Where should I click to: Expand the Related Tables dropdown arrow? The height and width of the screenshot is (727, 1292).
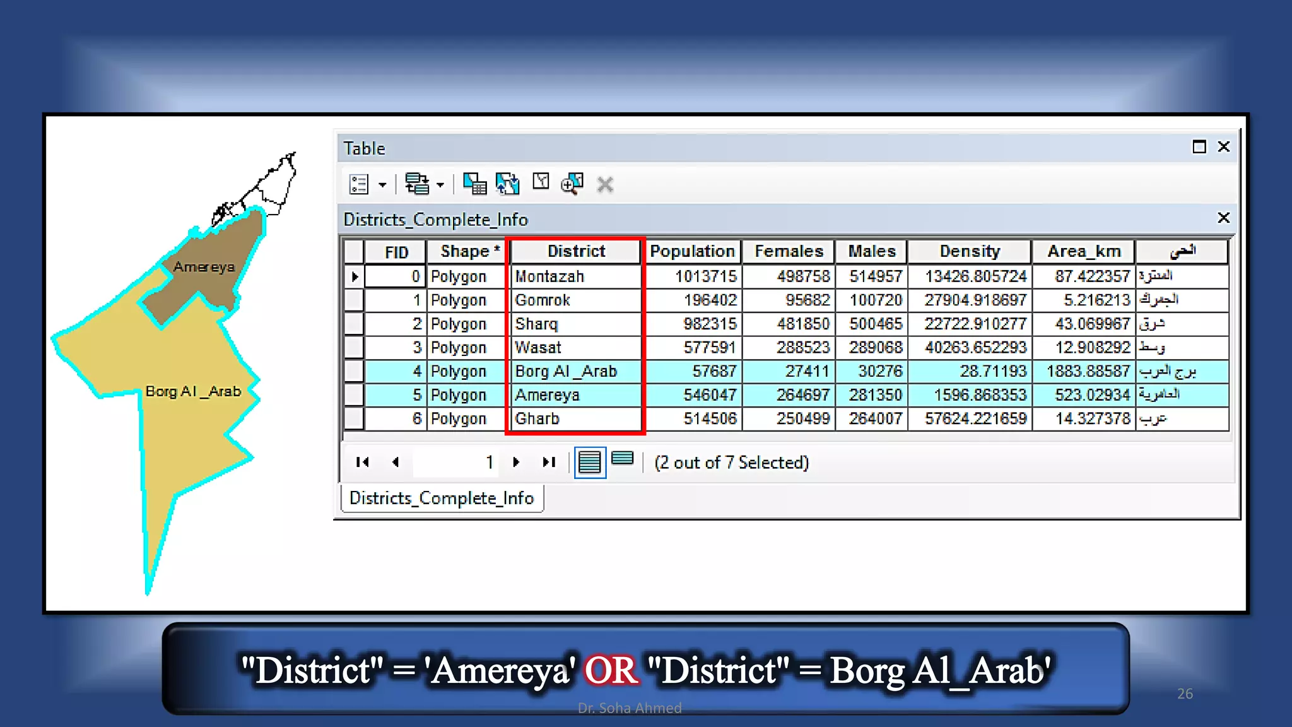point(440,185)
